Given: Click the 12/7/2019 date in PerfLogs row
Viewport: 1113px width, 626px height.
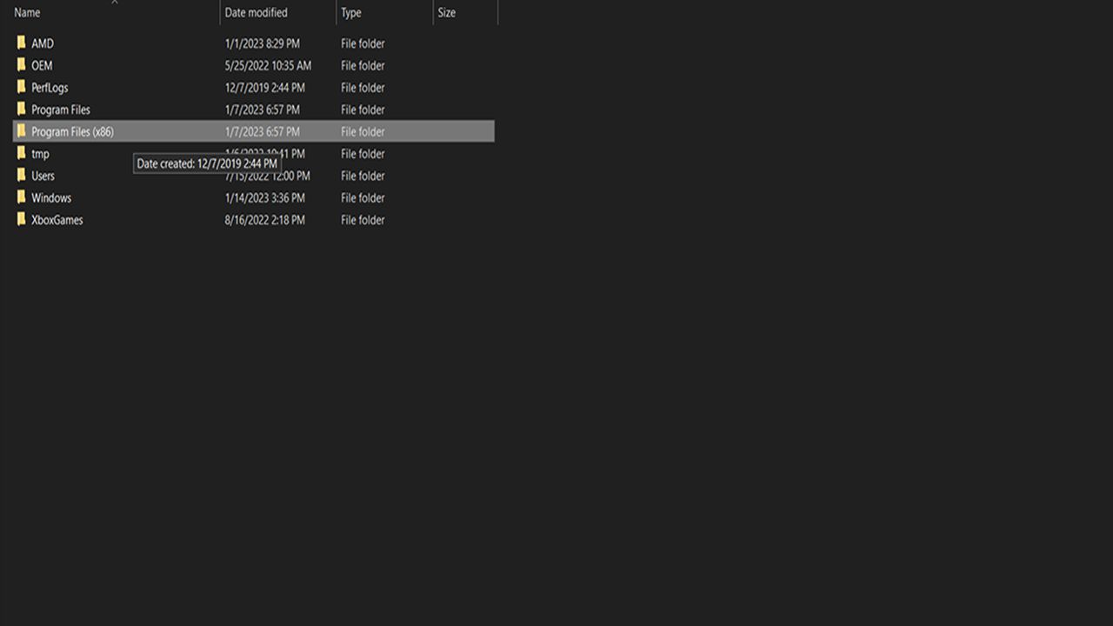Looking at the screenshot, I should click(x=264, y=87).
